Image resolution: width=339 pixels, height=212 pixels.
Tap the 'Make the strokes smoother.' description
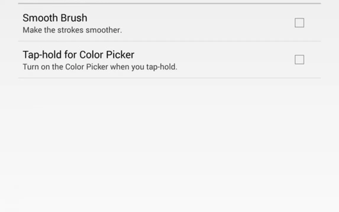pos(72,30)
